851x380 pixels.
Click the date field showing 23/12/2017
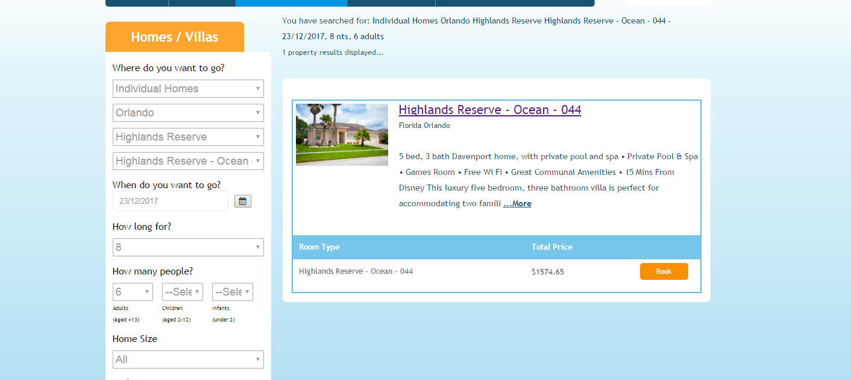171,201
